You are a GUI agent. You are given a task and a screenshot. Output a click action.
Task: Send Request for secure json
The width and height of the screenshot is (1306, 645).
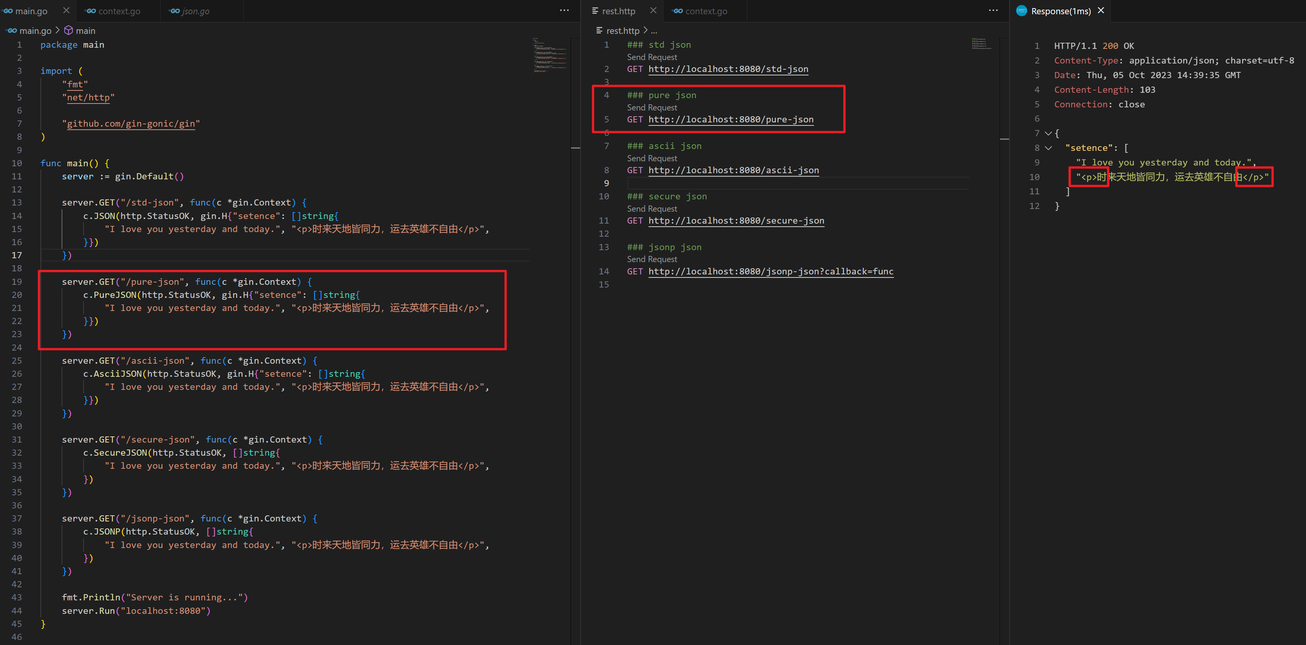651,208
